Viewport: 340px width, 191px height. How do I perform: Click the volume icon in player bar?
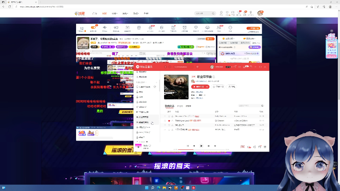pos(254,147)
